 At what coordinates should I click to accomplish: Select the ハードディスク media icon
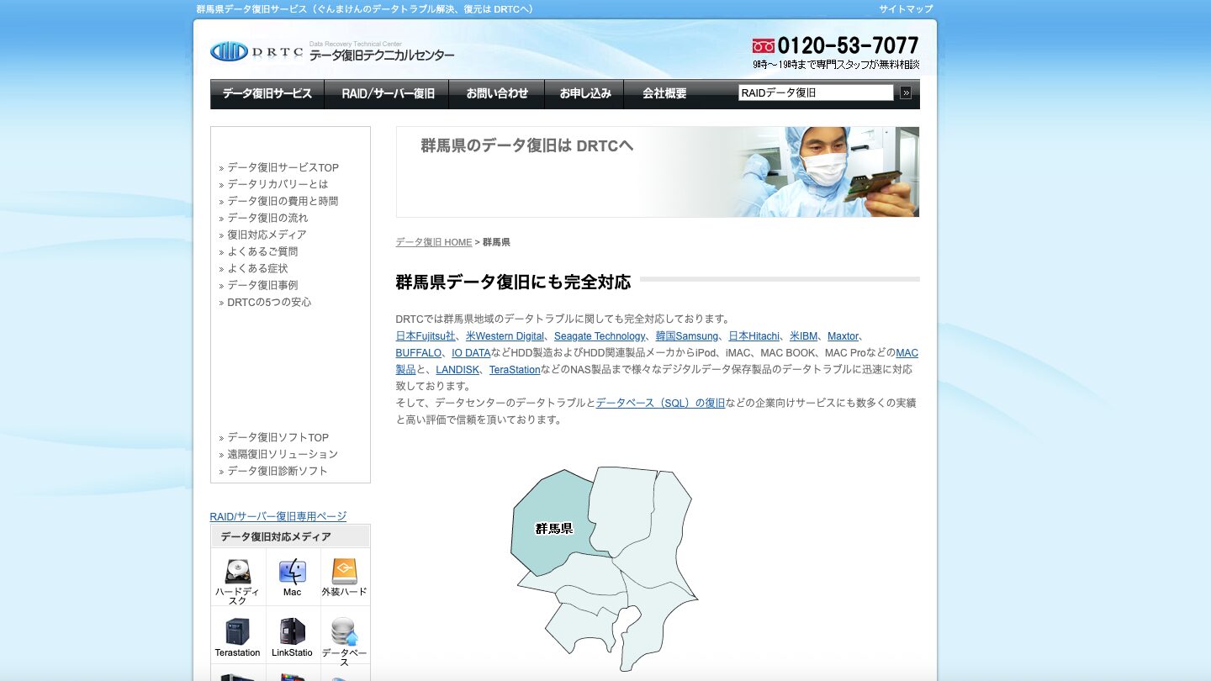[237, 572]
